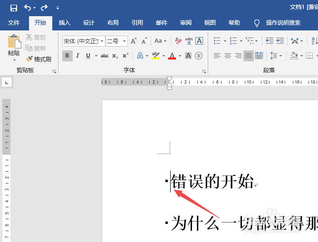Expand the 粘贴 options dropdown arrow

[14, 60]
